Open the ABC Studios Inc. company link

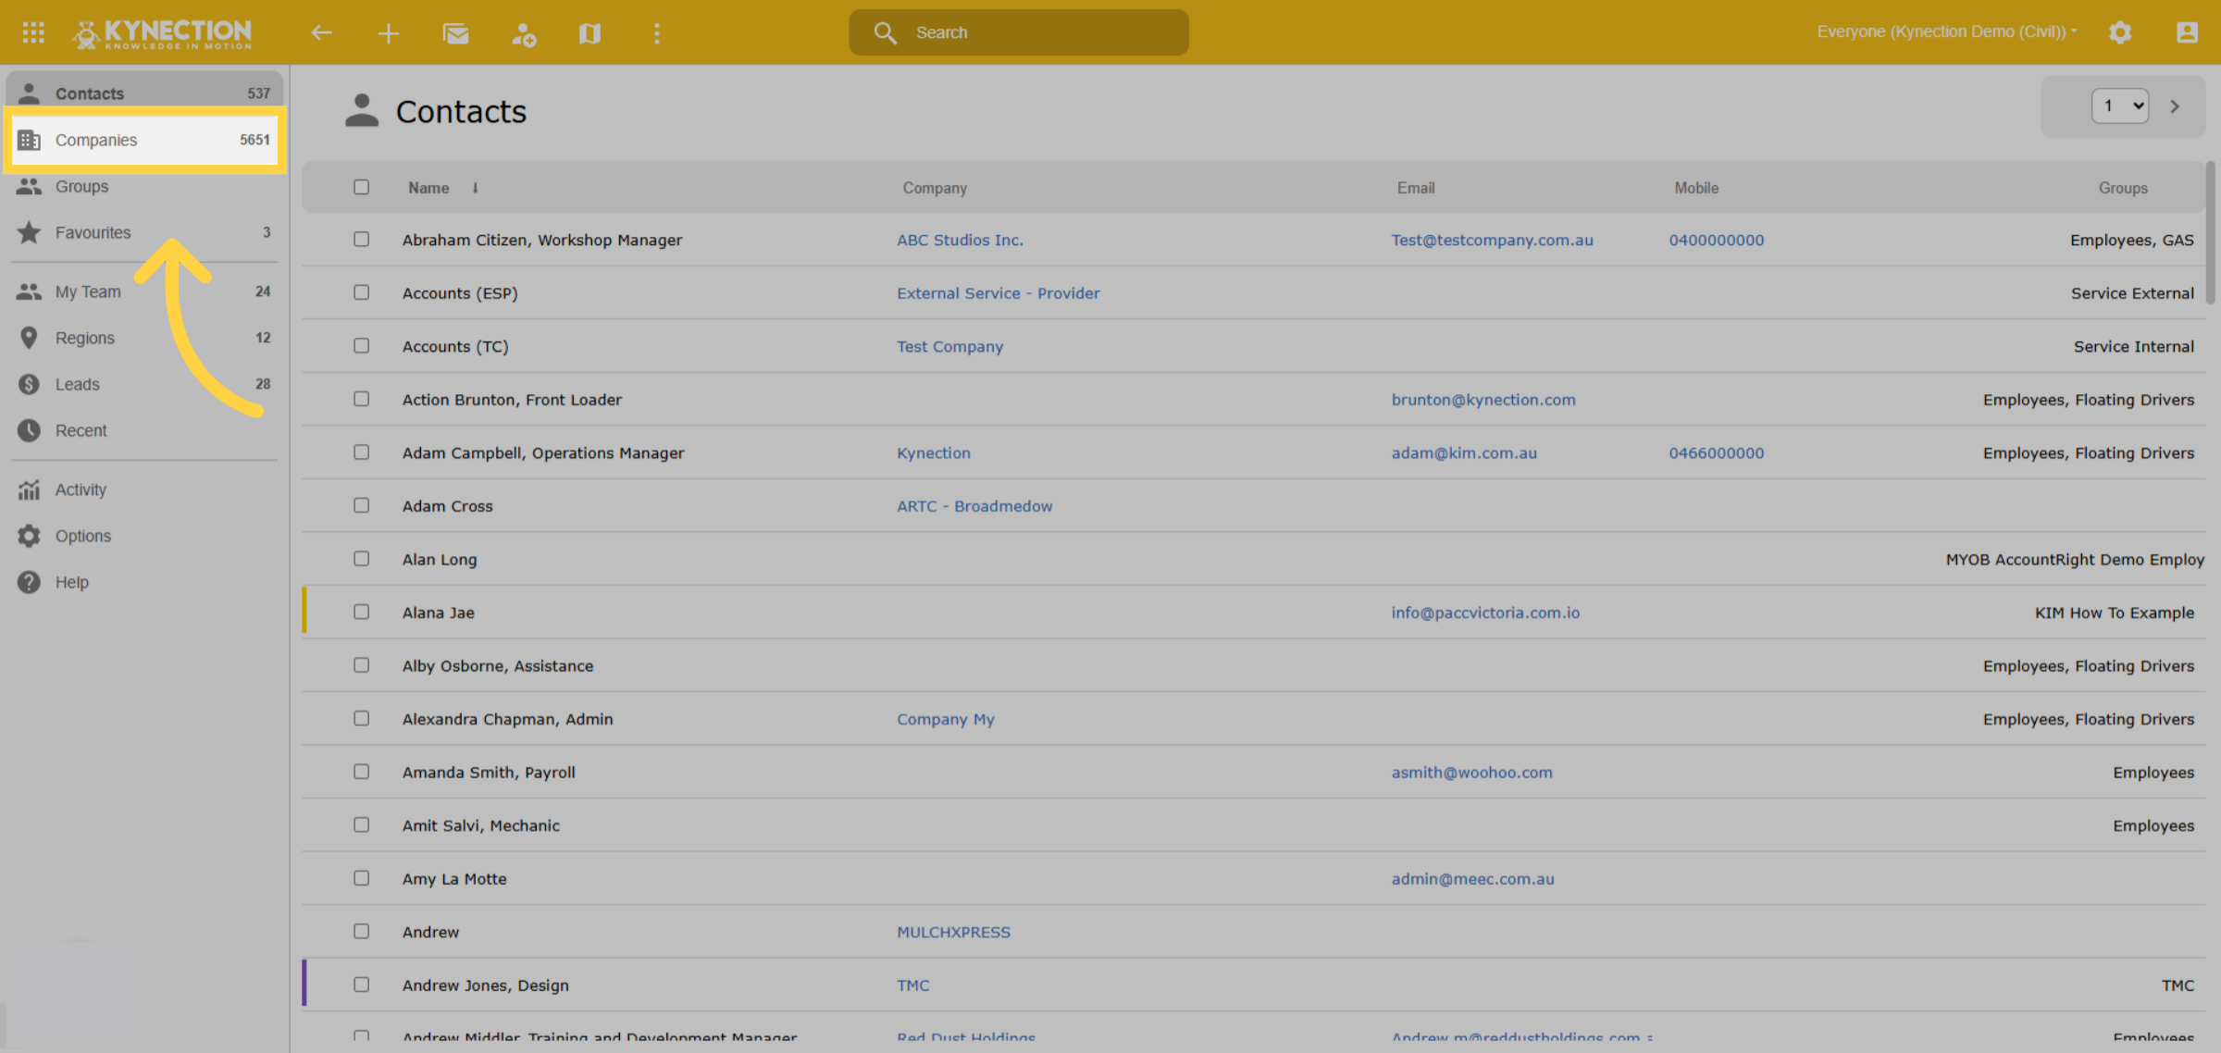point(960,240)
